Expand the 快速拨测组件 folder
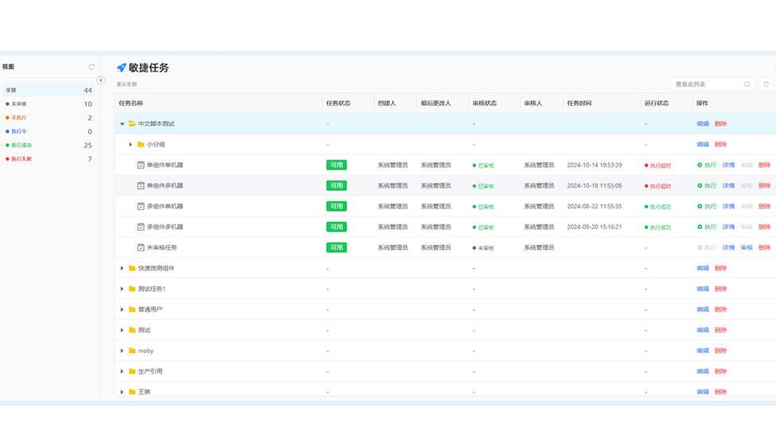The height and width of the screenshot is (442, 776). (x=123, y=268)
